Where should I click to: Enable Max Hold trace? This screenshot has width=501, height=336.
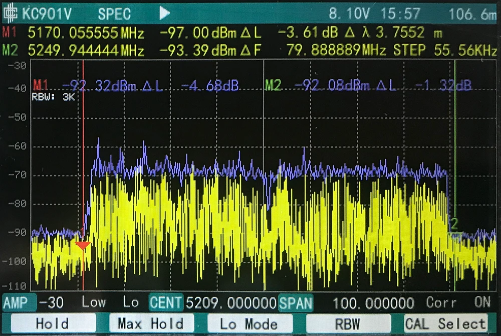(x=150, y=323)
